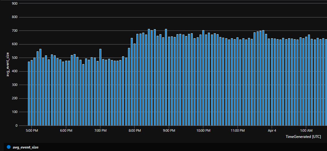
Task: Click the TimeGenerated [UTC] axis title
Action: click(x=304, y=137)
